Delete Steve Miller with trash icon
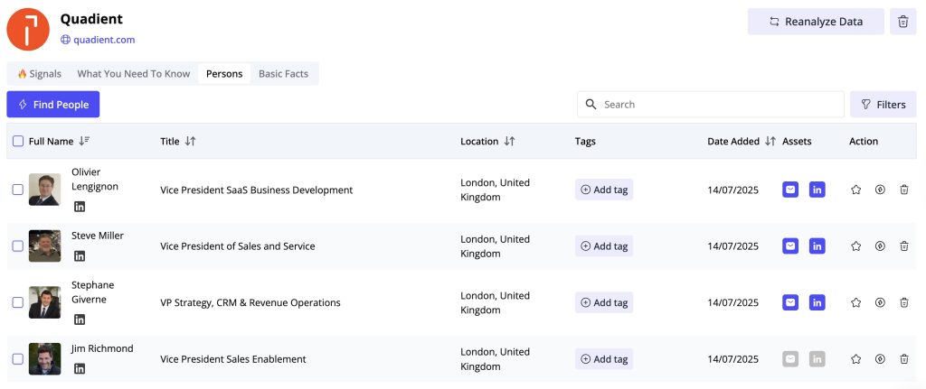This screenshot has height=389, width=926. tap(903, 245)
